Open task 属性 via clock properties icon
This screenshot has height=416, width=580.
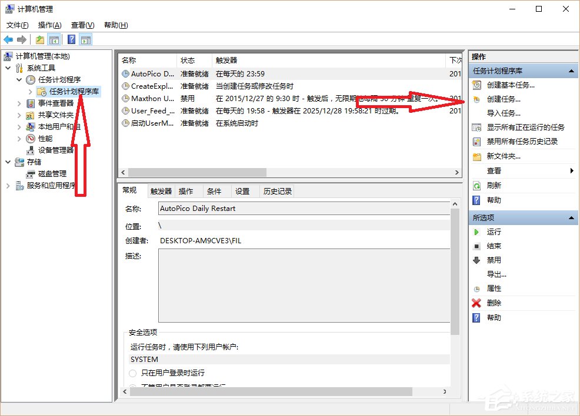pyautogui.click(x=475, y=288)
